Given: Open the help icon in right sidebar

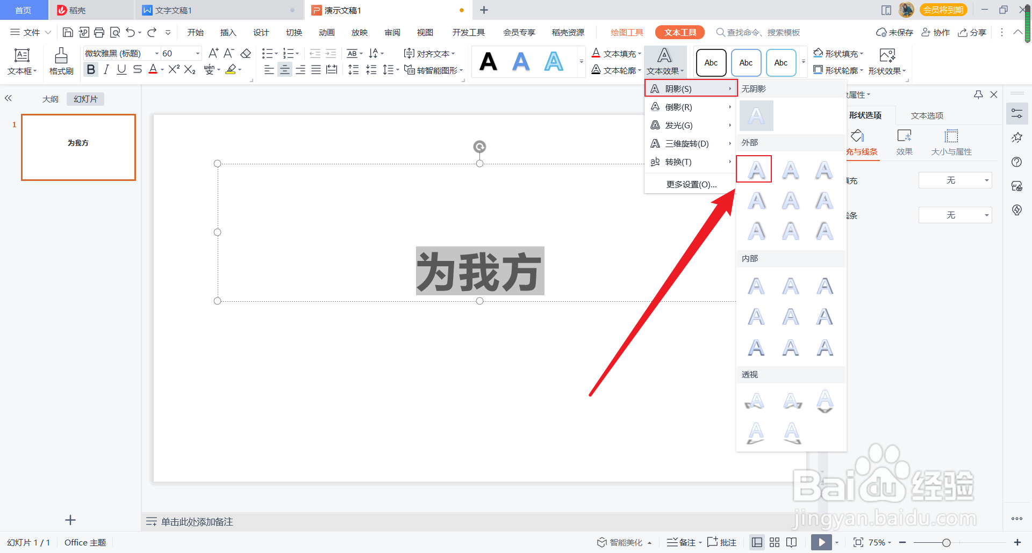Looking at the screenshot, I should click(x=1016, y=162).
